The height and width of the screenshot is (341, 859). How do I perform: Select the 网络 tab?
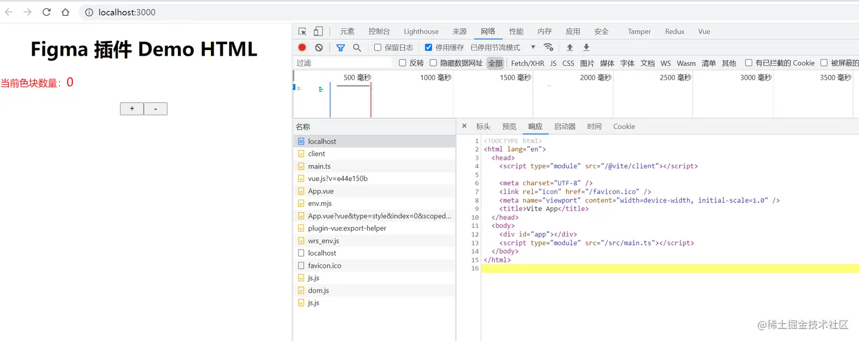click(x=488, y=31)
